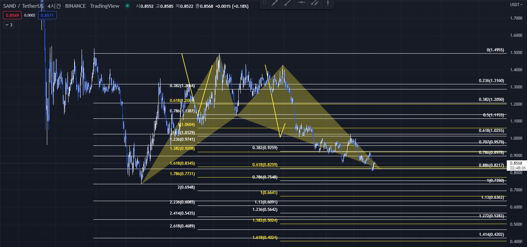Select the Fibonacci label 1.236(0.9741)

pos(182,139)
